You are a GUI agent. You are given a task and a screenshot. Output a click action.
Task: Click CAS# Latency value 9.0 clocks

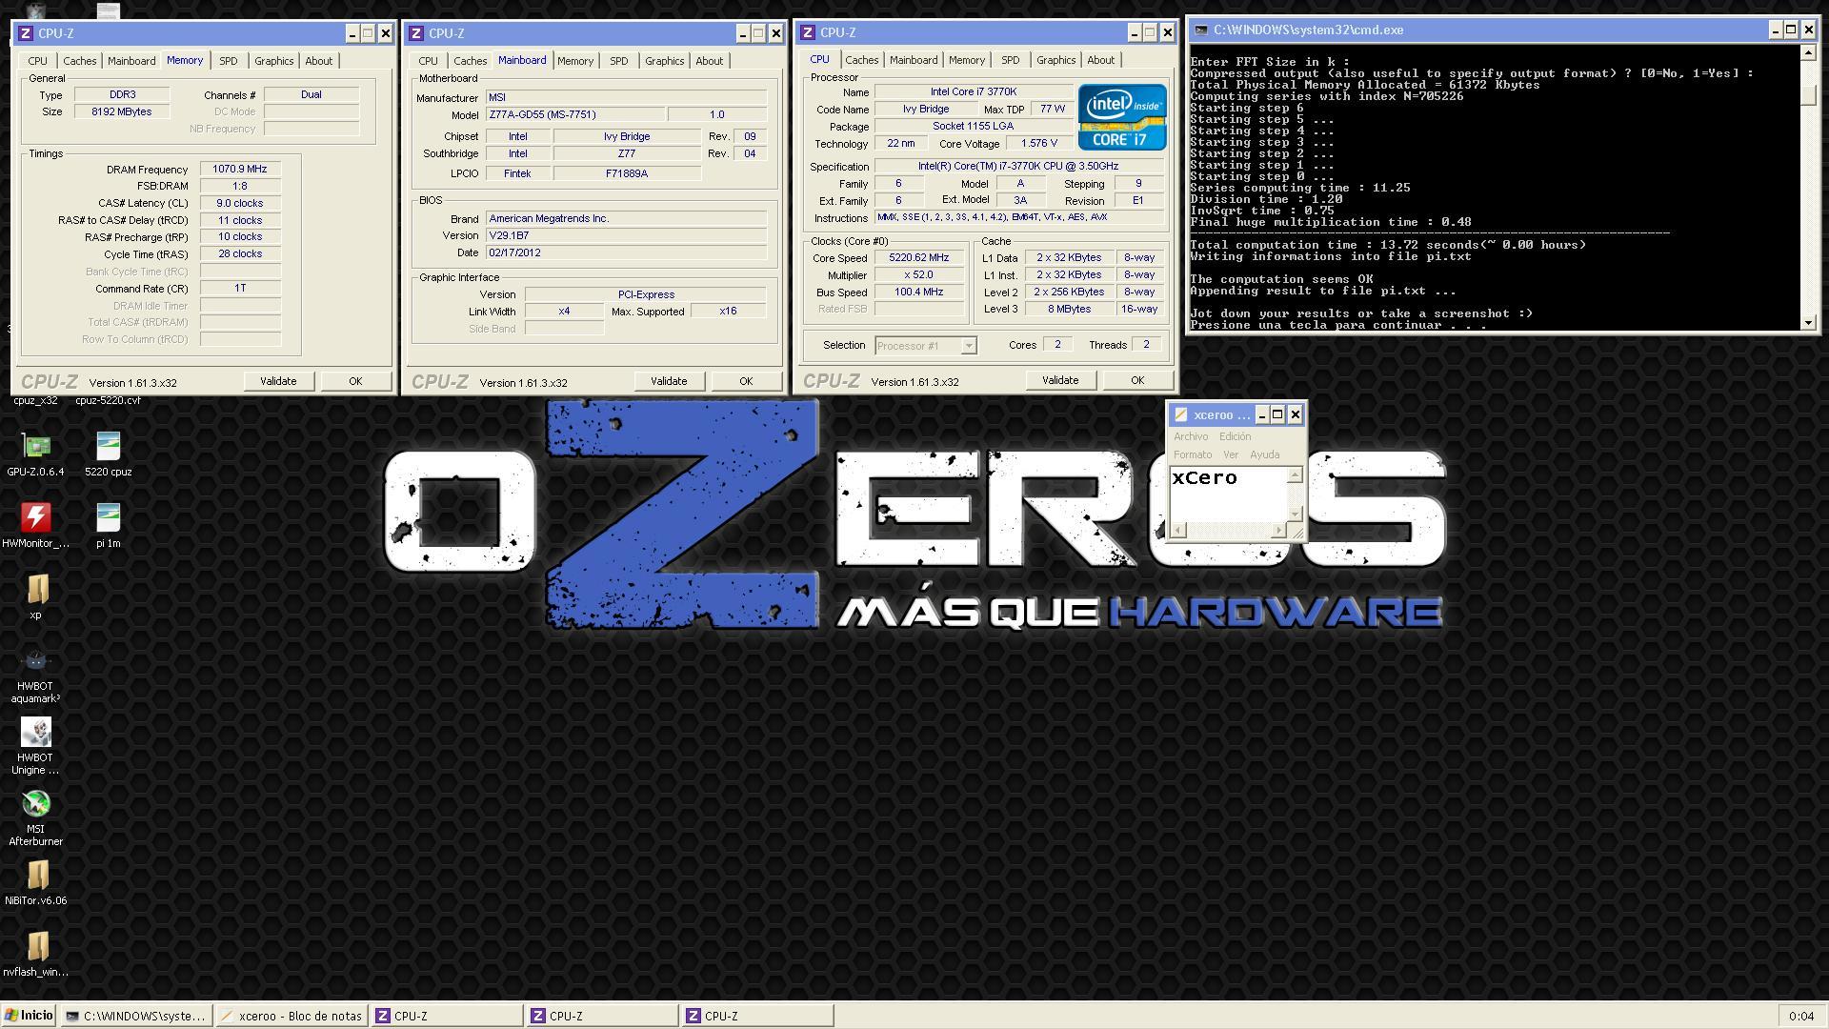pyautogui.click(x=240, y=203)
